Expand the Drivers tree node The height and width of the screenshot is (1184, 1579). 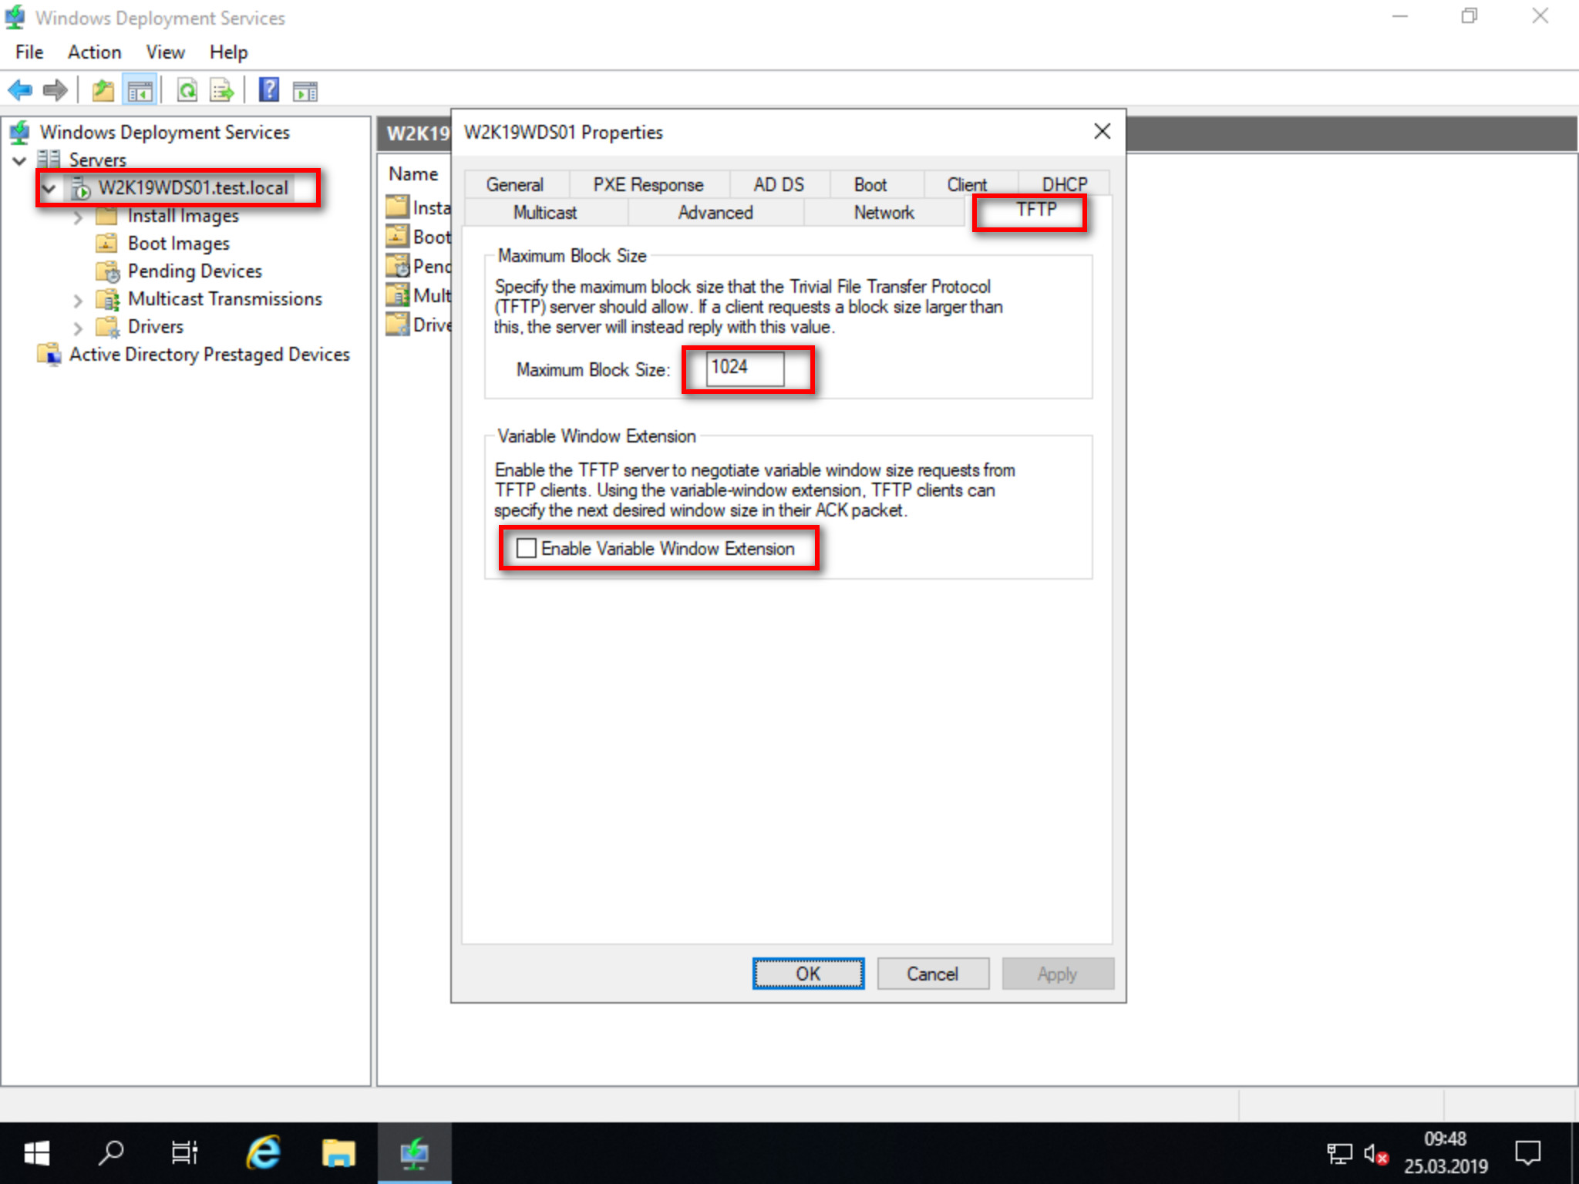77,327
